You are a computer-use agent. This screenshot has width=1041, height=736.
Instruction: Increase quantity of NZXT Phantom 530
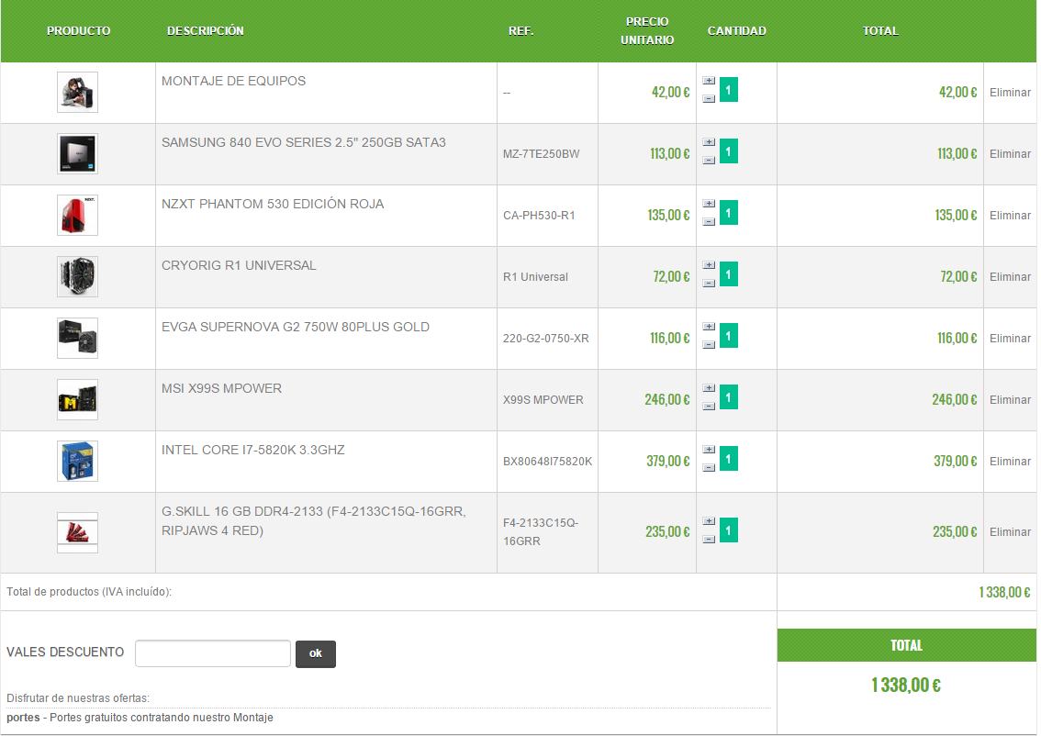(709, 204)
